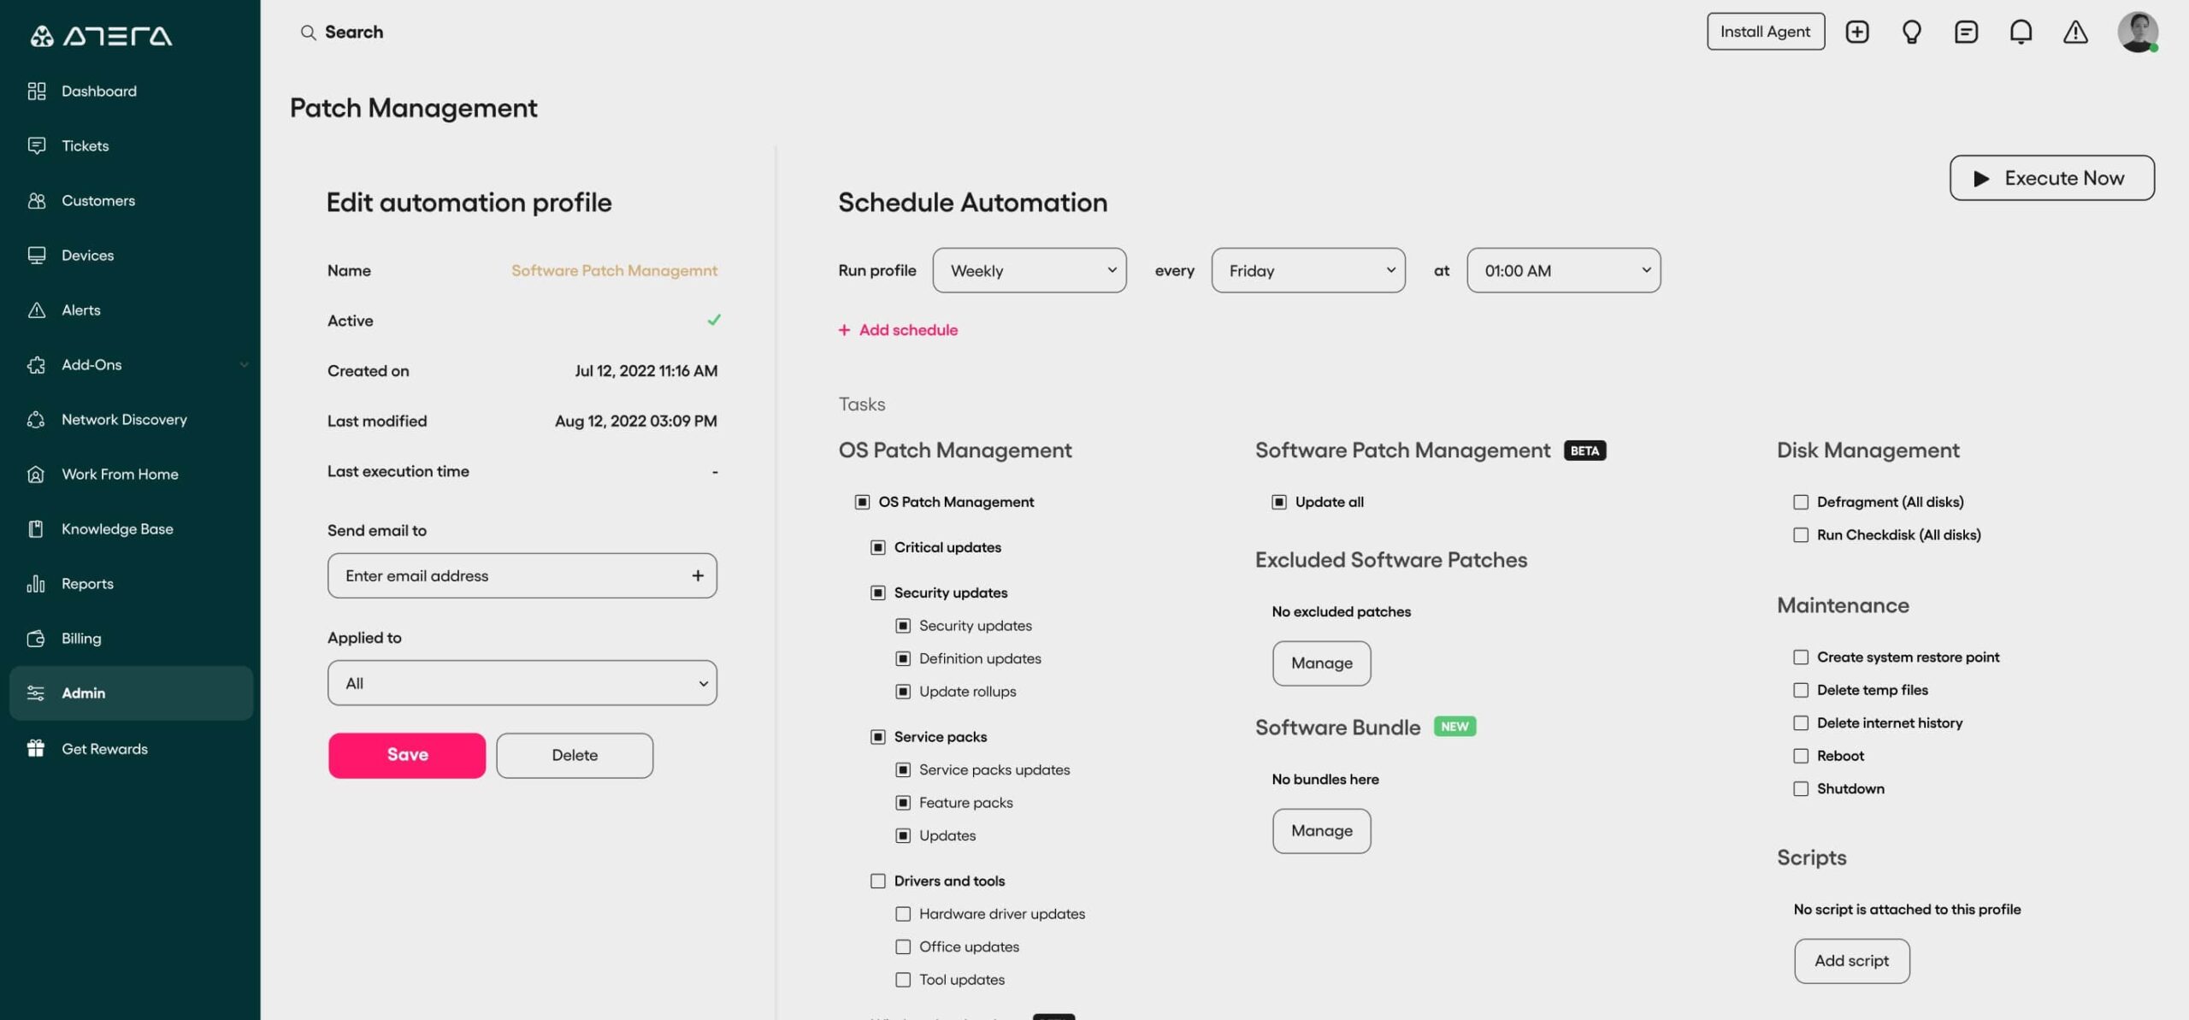Click the Execute Now button
Image resolution: width=2189 pixels, height=1020 pixels.
click(2052, 178)
